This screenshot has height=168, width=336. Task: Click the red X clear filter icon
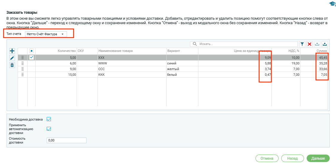click(x=310, y=44)
